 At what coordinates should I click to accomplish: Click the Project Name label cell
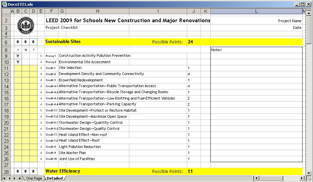click(290, 21)
